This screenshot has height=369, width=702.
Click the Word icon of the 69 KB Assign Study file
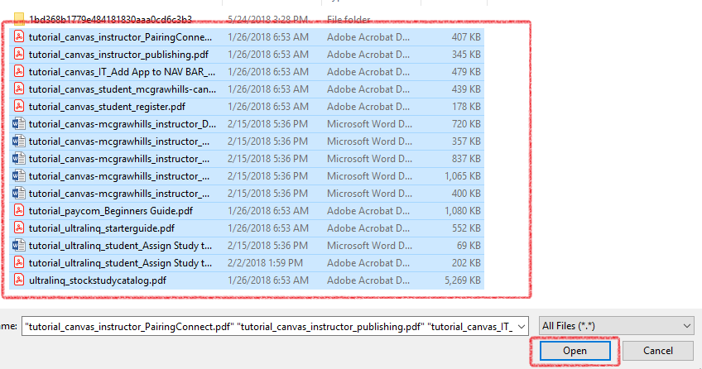click(x=19, y=246)
